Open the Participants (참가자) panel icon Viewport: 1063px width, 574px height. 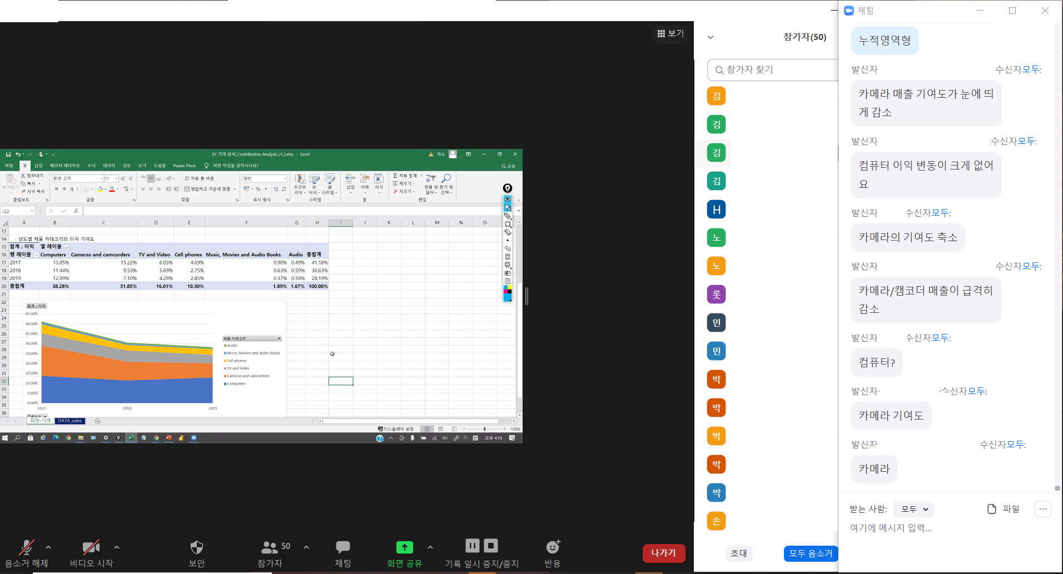270,547
